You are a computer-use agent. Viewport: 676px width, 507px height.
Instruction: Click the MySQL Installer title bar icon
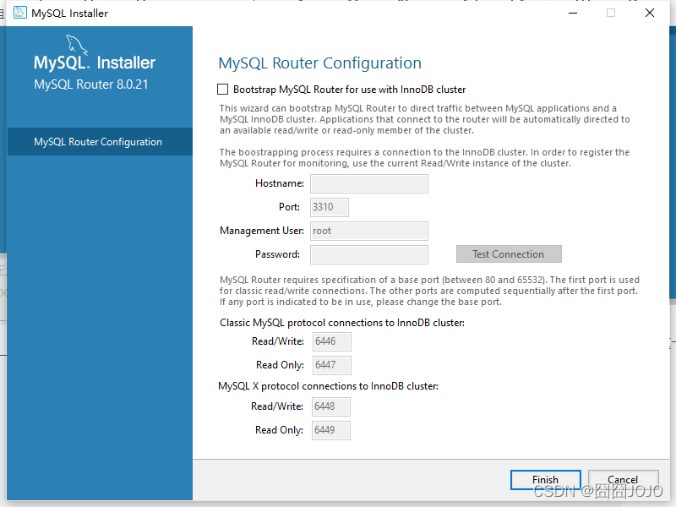point(19,13)
